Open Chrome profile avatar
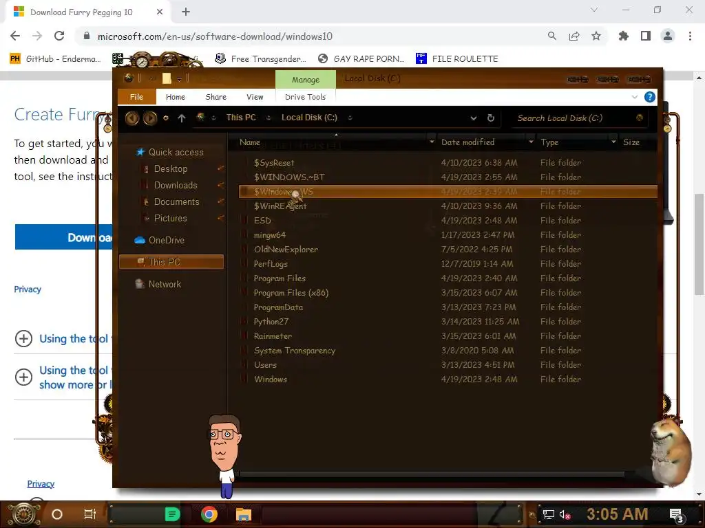This screenshot has width=705, height=528. (668, 36)
